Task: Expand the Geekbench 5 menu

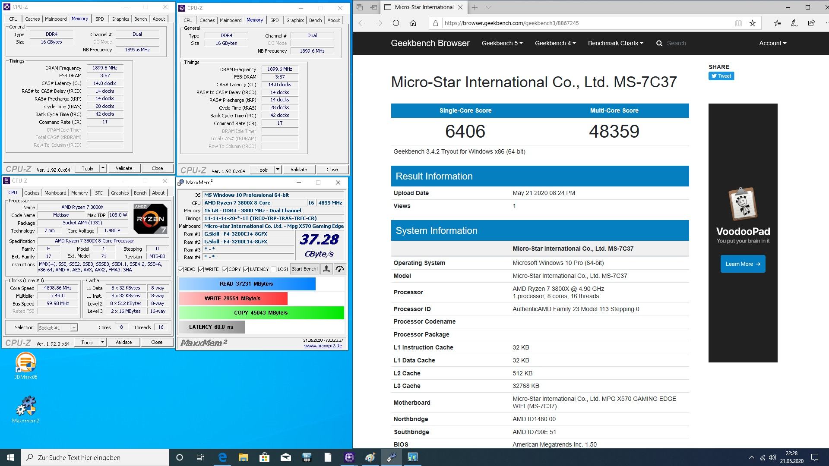Action: (502, 43)
